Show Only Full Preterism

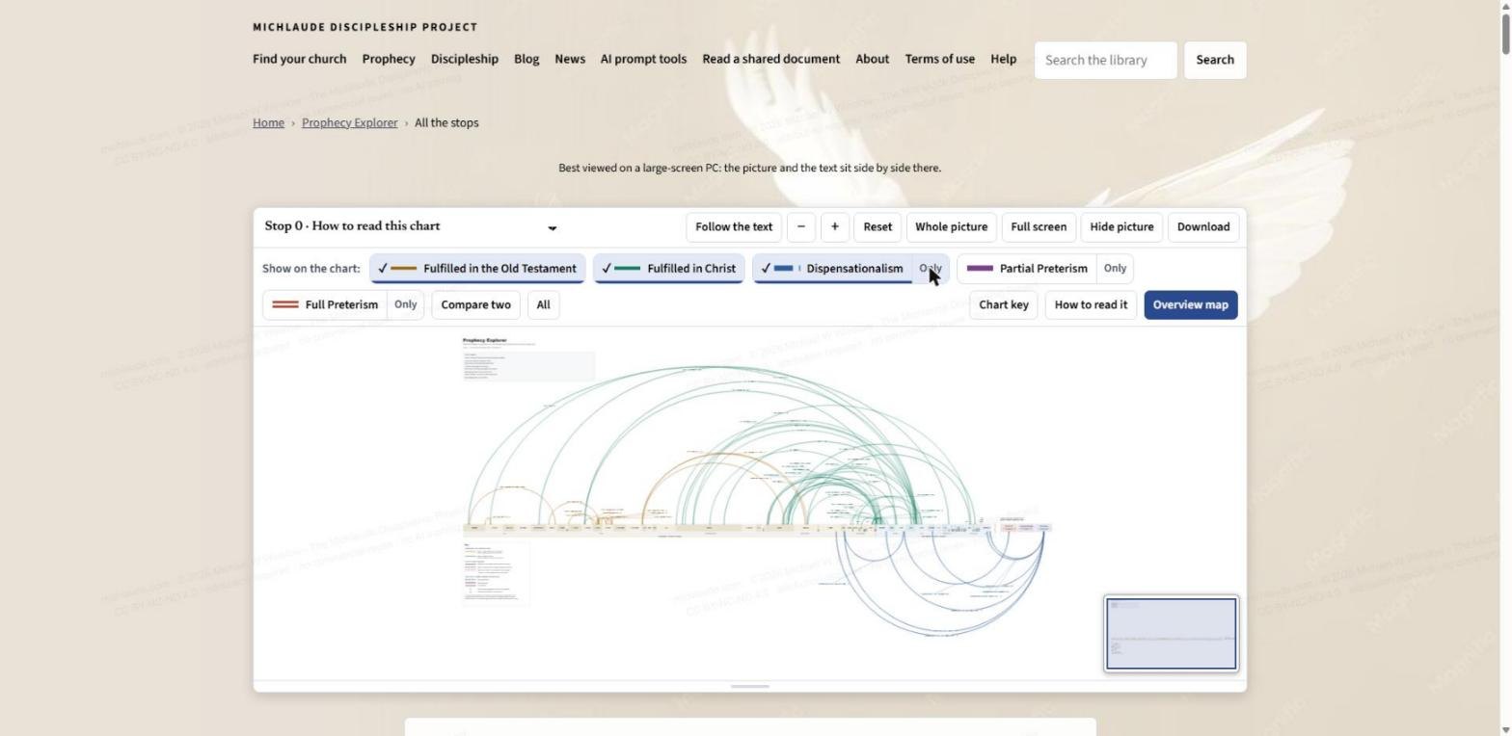click(x=405, y=304)
